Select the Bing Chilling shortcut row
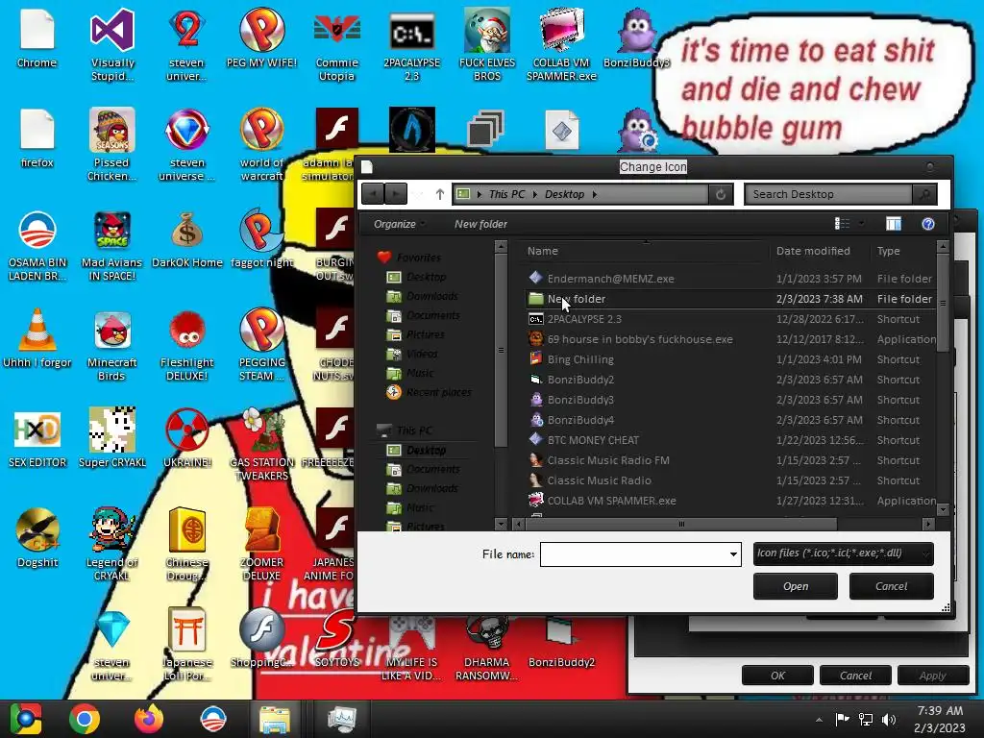The image size is (984, 738). 730,359
